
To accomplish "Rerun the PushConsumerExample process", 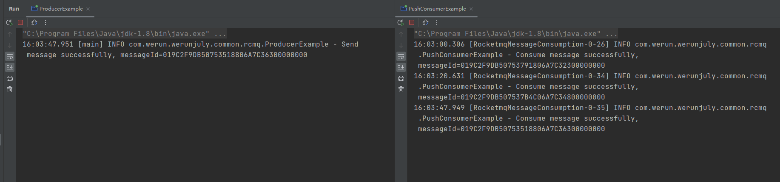I will point(401,22).
